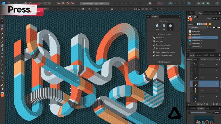The width and height of the screenshot is (221, 124).
Task: Select the Pen tool
Action: click(x=3, y=34)
